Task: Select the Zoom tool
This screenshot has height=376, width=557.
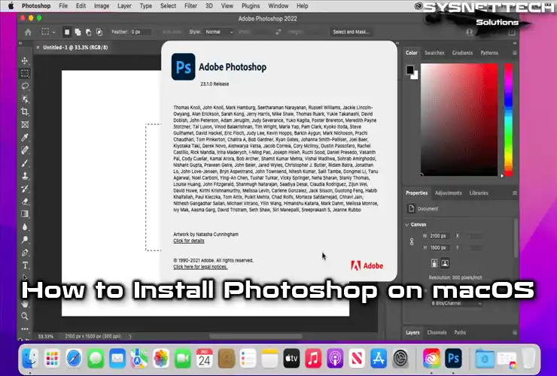Action: 25,316
